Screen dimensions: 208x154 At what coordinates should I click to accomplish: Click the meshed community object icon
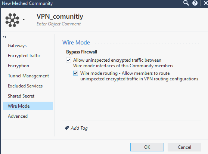tap(12, 20)
